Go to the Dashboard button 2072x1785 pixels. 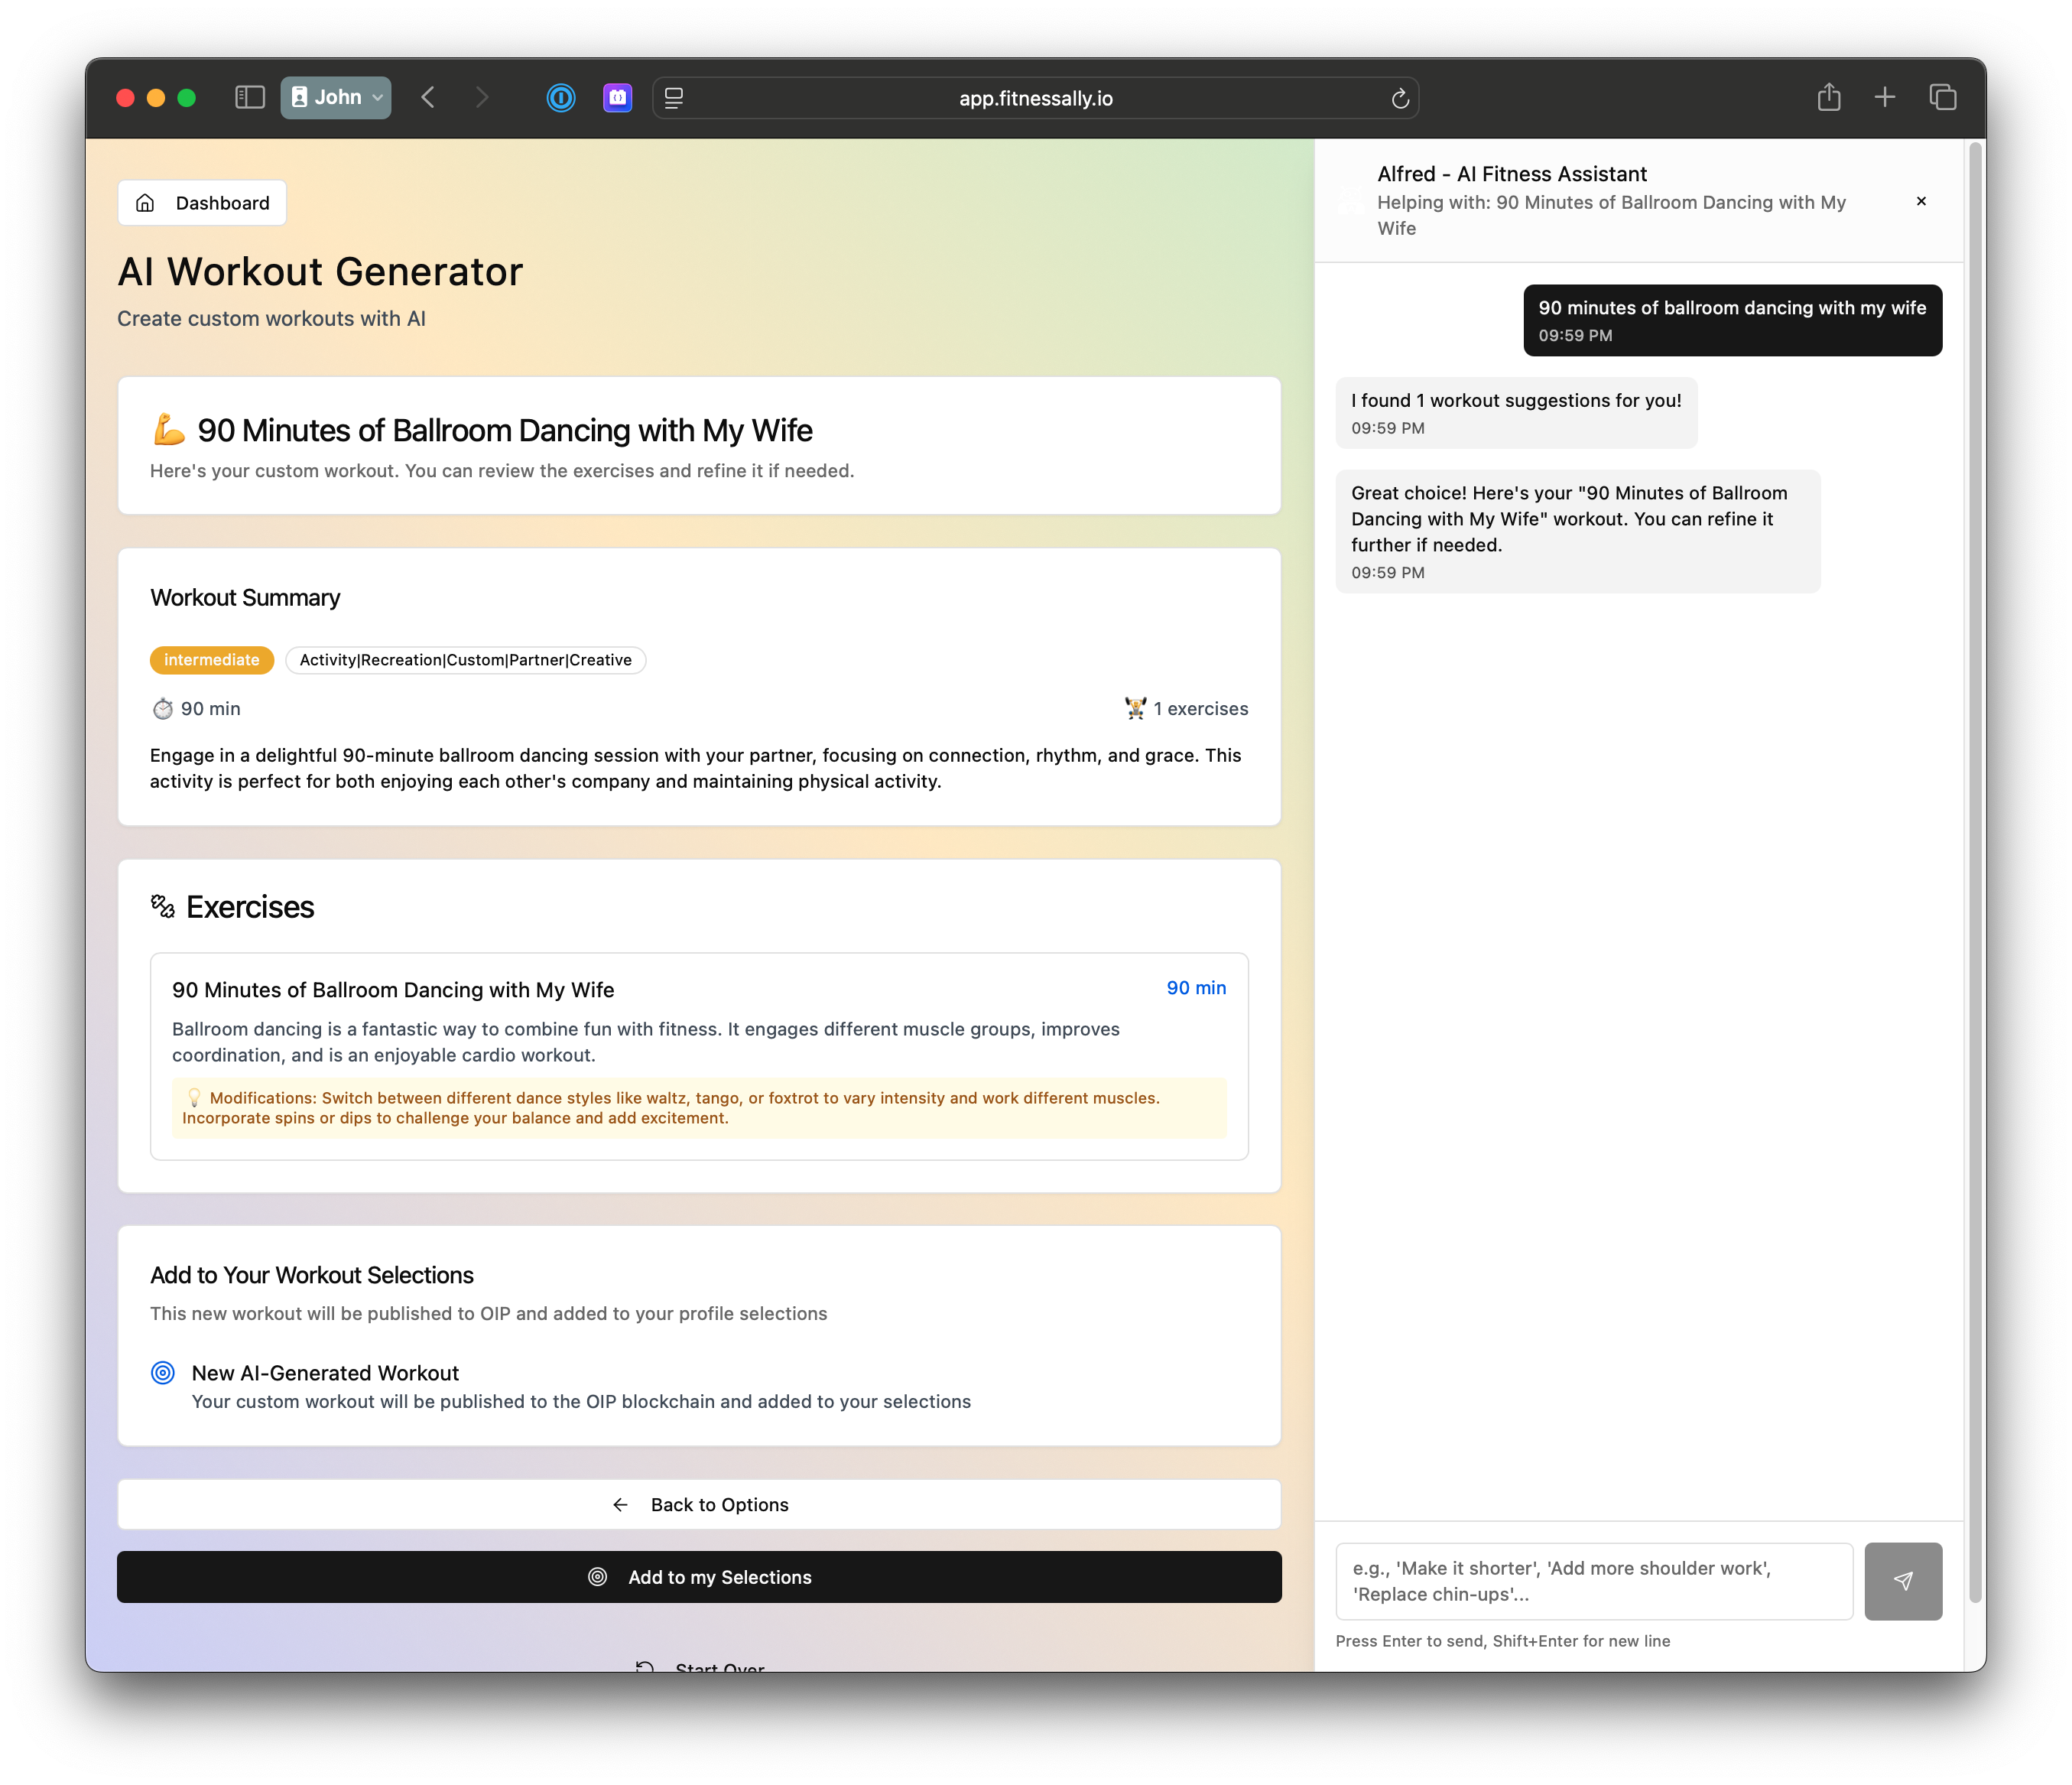click(x=202, y=203)
